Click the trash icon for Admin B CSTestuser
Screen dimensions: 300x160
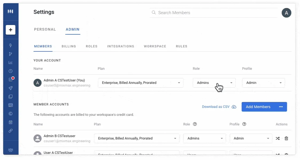(286, 138)
